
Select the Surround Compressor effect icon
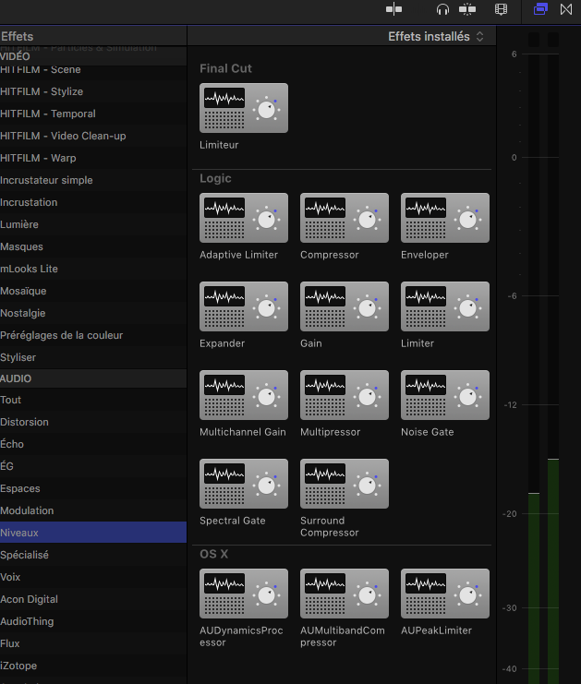345,484
